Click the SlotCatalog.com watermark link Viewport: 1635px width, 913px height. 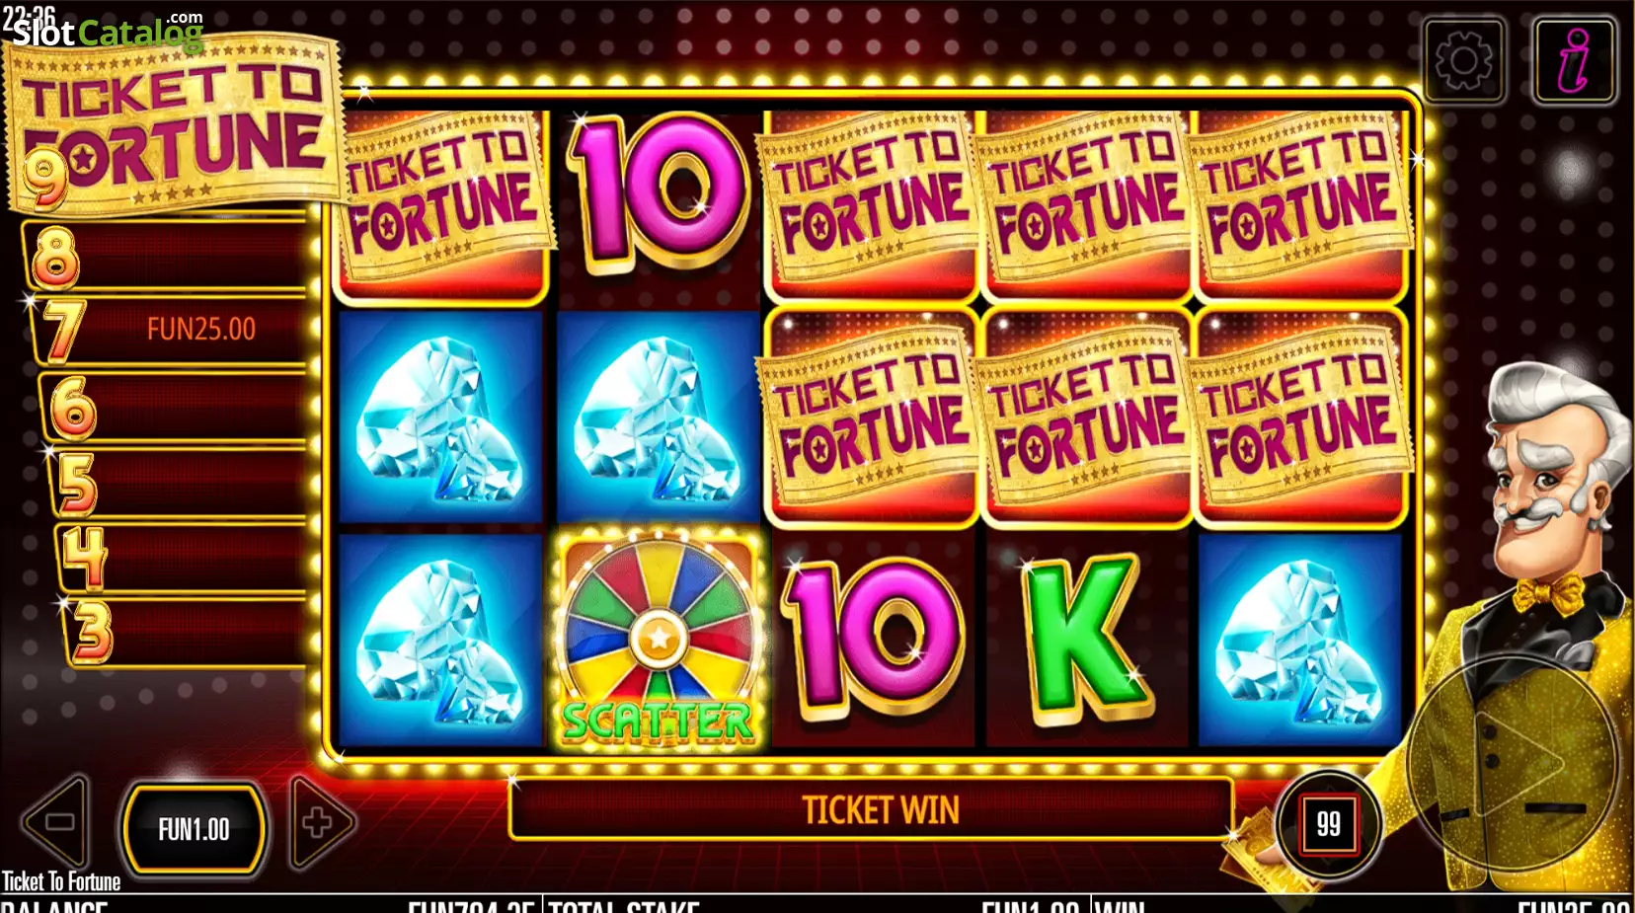108,32
